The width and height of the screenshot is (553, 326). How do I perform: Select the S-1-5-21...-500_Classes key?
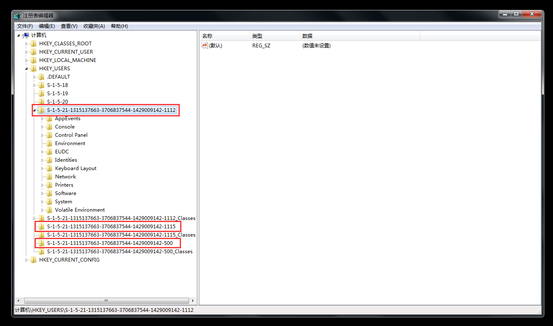tap(120, 252)
